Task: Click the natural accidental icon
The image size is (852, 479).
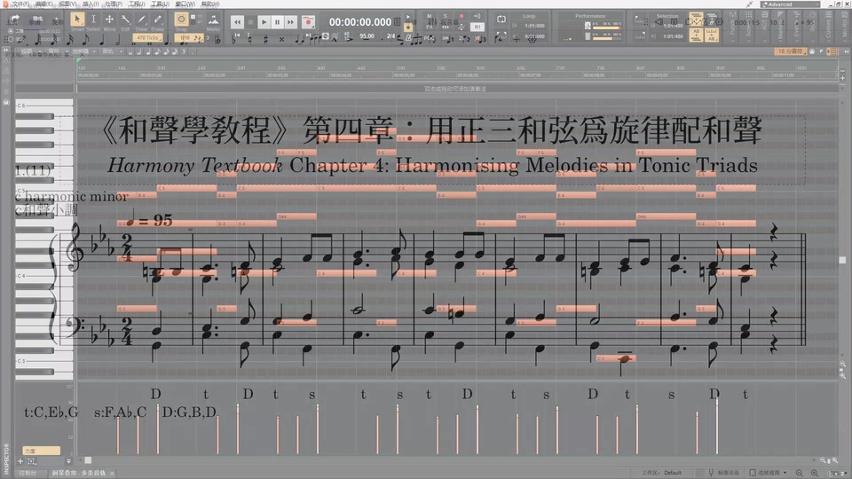Action: 249,38
